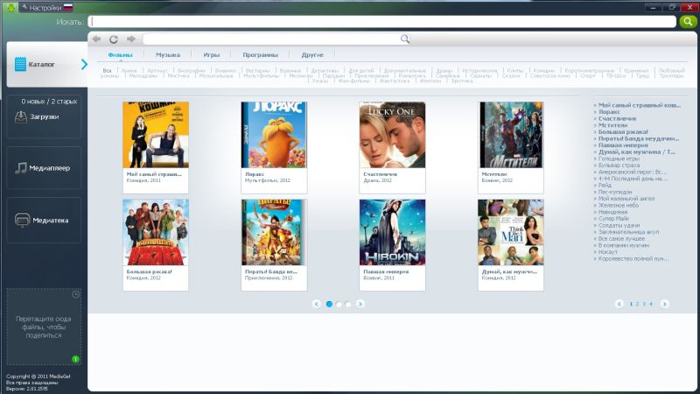Click the green search magnifier button
The image size is (700, 394).
coord(688,21)
